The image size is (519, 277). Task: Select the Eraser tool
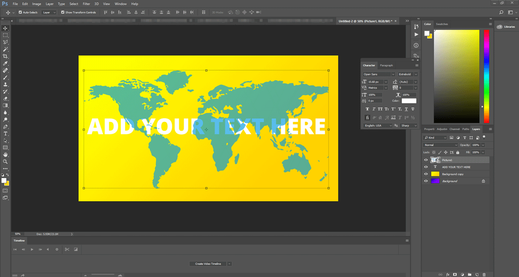pos(5,98)
